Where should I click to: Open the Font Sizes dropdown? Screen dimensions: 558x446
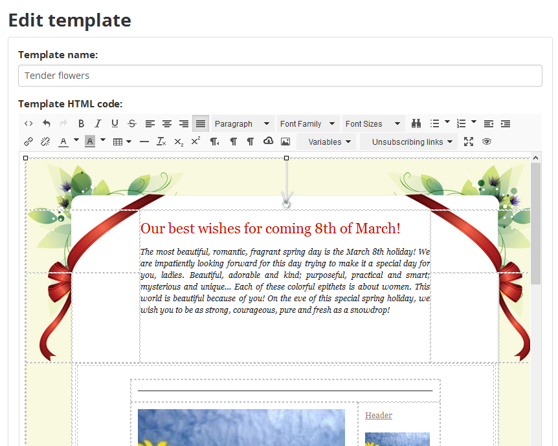click(x=372, y=123)
